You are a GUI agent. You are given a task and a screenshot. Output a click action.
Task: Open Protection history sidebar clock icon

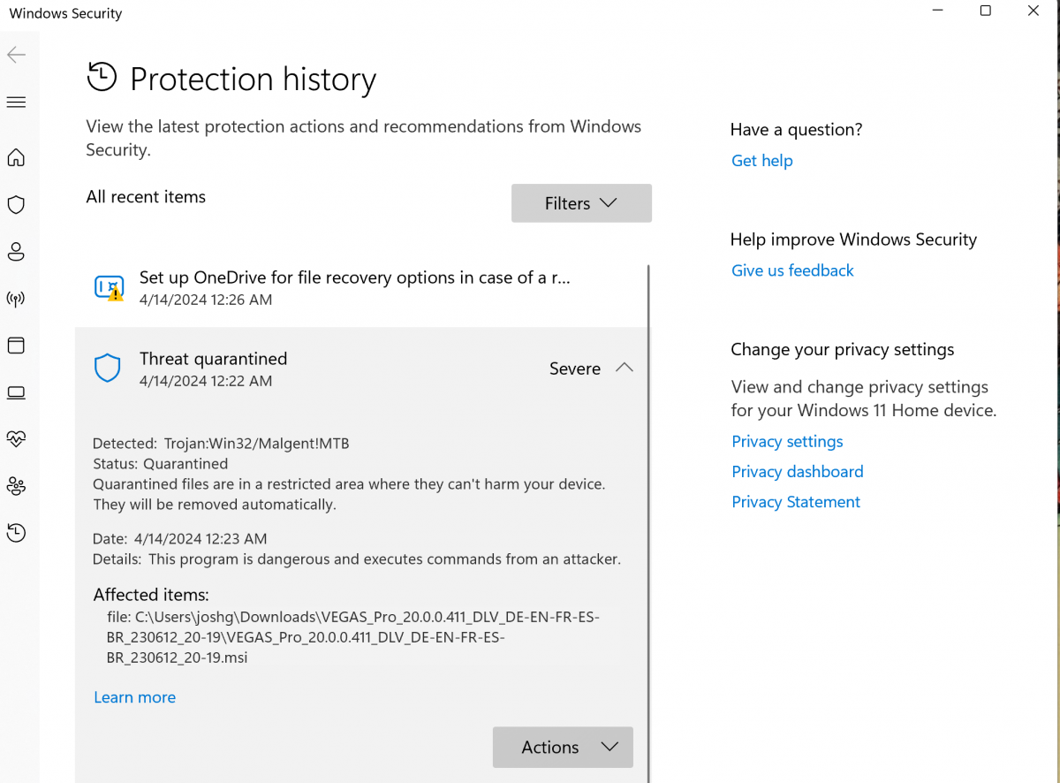[16, 533]
